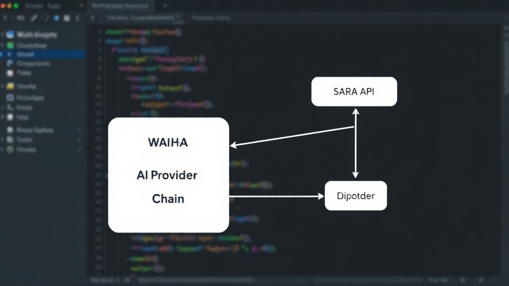The height and width of the screenshot is (286, 509).
Task: Click the back arrow left of the breadcrumb
Action: (92, 18)
